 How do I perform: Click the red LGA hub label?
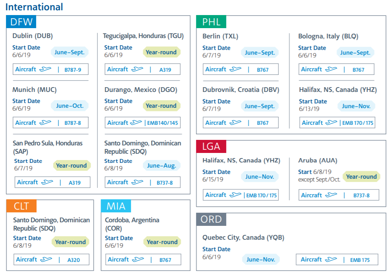pyautogui.click(x=211, y=146)
